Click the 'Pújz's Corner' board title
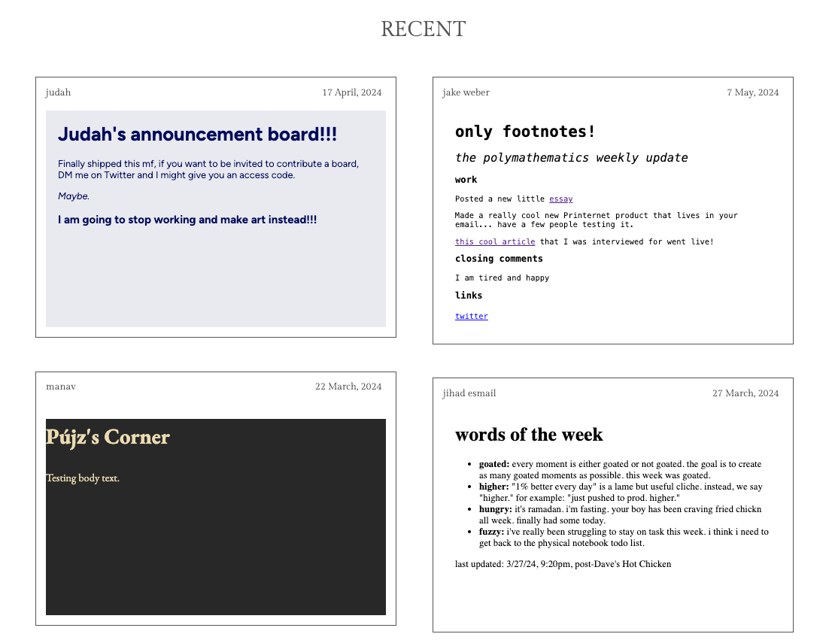This screenshot has height=640, width=832. coord(108,437)
